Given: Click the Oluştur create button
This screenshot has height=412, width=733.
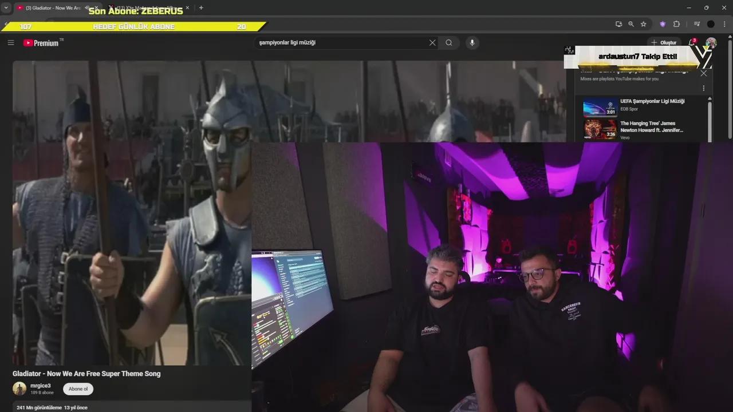Looking at the screenshot, I should [664, 42].
